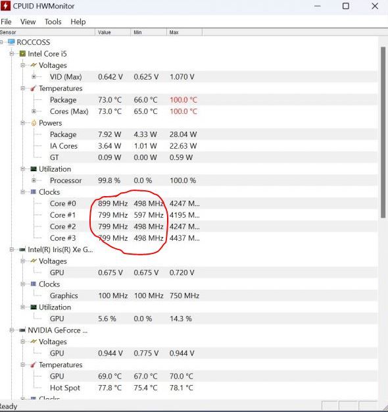388x412 pixels.
Task: Open the File menu
Action: point(6,22)
